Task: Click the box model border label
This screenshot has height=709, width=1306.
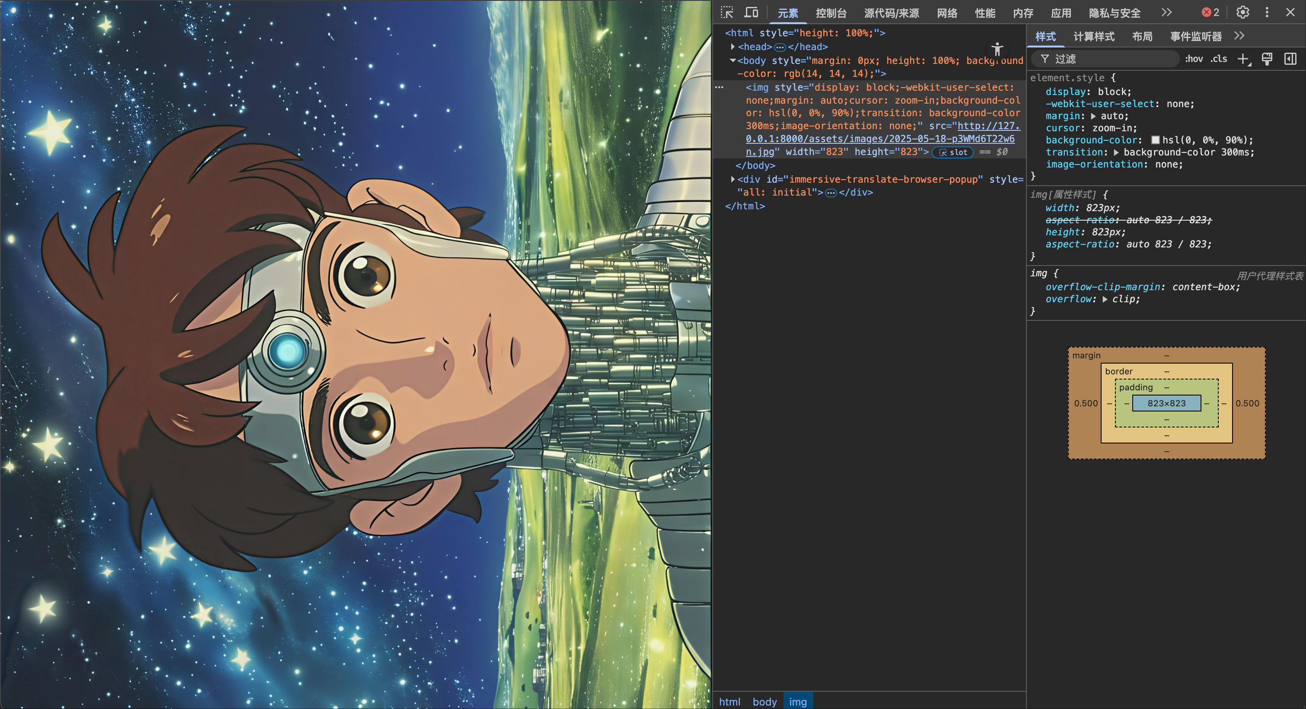Action: pos(1118,371)
